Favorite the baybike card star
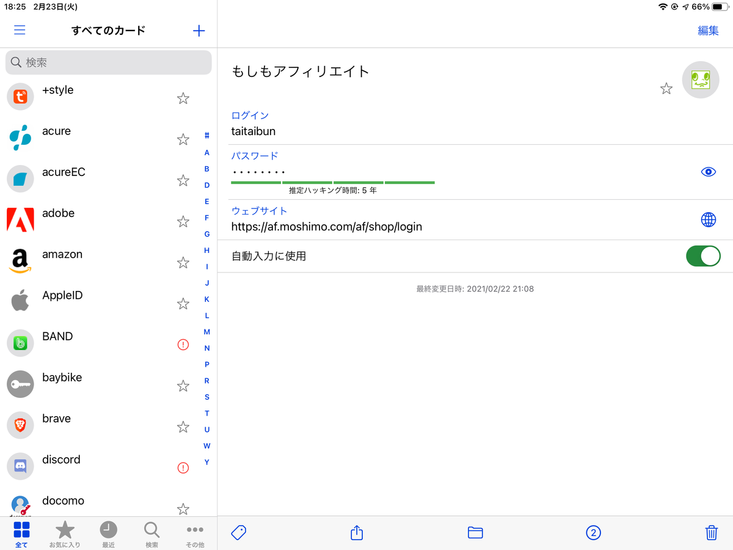The image size is (733, 550). [183, 386]
